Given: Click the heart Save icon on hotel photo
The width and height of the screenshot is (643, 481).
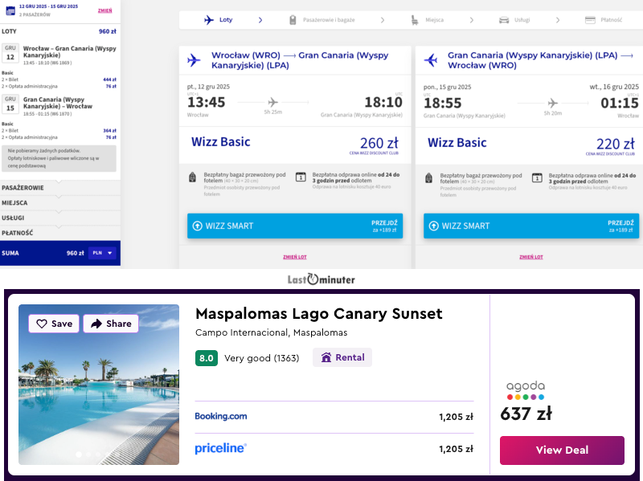Looking at the screenshot, I should click(42, 324).
